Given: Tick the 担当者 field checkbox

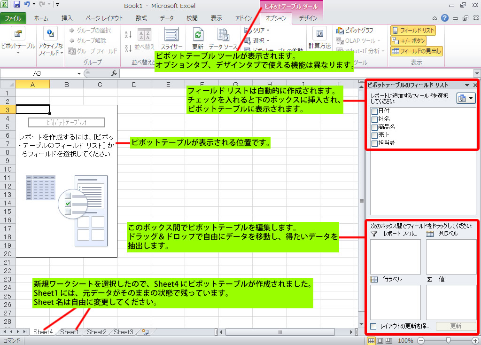Looking at the screenshot, I should tap(374, 143).
